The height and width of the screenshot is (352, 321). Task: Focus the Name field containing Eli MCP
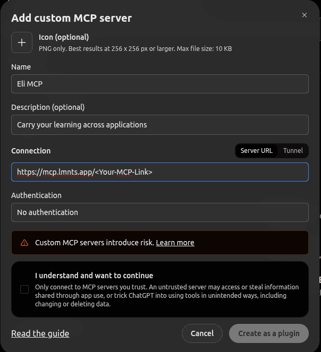[160, 84]
